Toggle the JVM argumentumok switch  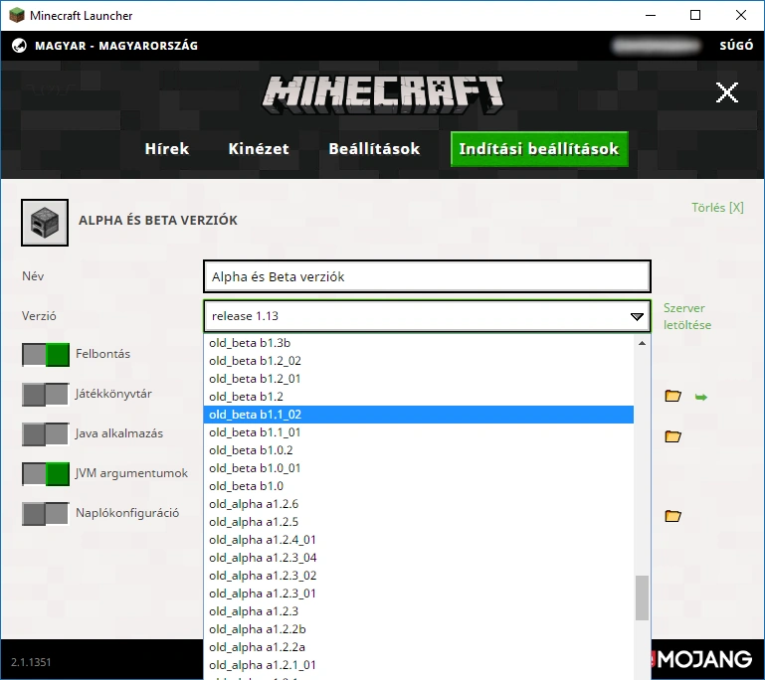(46, 474)
